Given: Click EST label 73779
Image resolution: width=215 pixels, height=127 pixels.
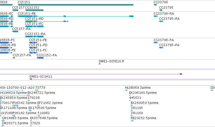Looking at the screenshot, I should click(40, 88).
